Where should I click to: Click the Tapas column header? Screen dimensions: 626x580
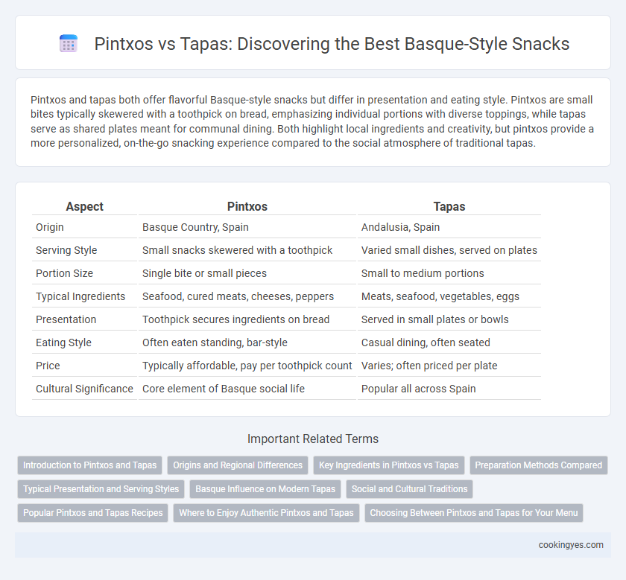coord(449,206)
